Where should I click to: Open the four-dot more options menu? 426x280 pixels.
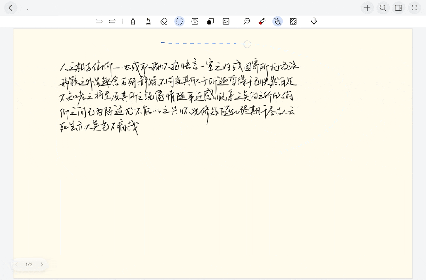click(414, 8)
